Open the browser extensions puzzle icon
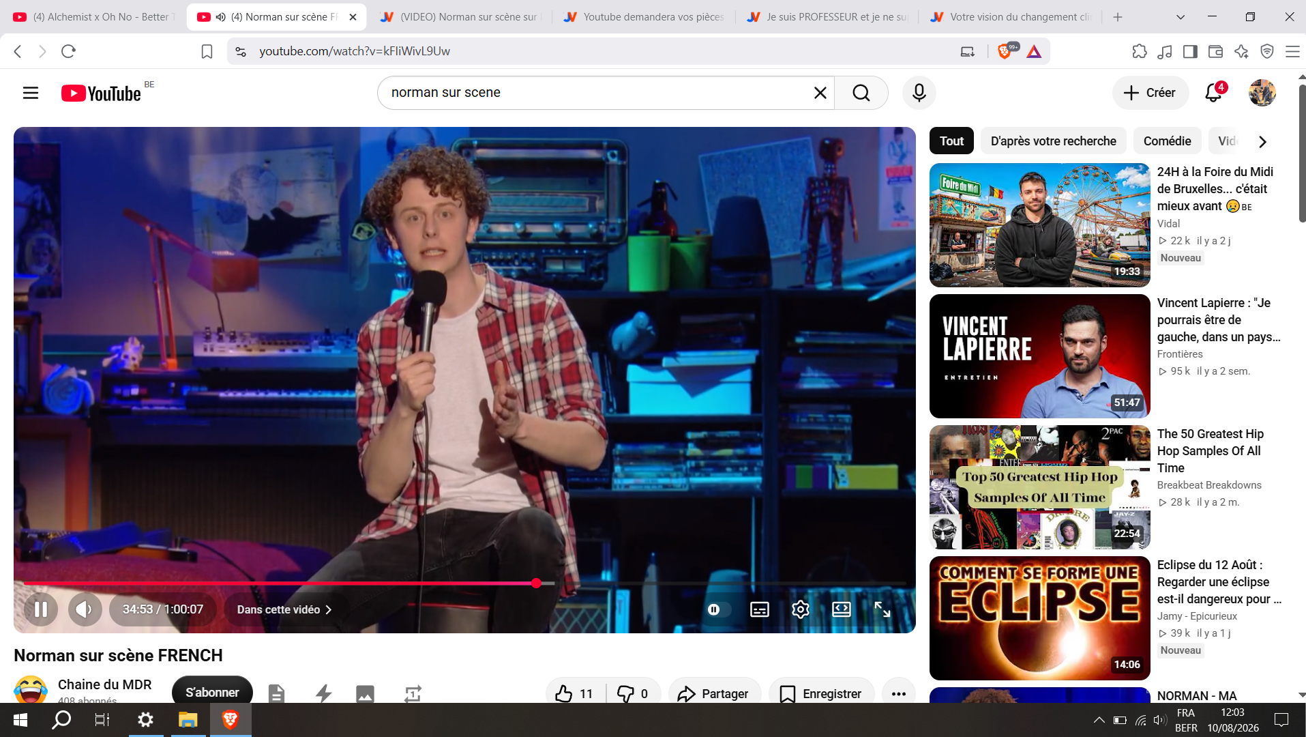Image resolution: width=1306 pixels, height=737 pixels. click(1140, 51)
